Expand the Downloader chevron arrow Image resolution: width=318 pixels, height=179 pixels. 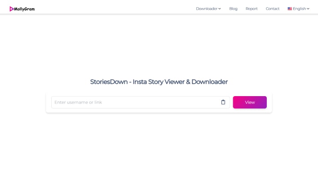pos(220,9)
